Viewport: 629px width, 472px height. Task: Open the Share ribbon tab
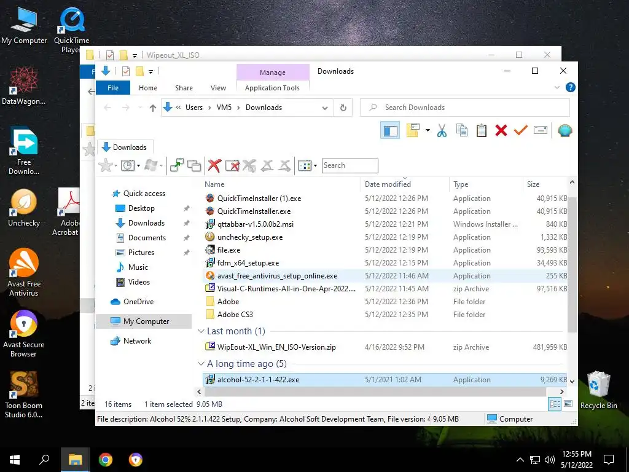click(184, 88)
